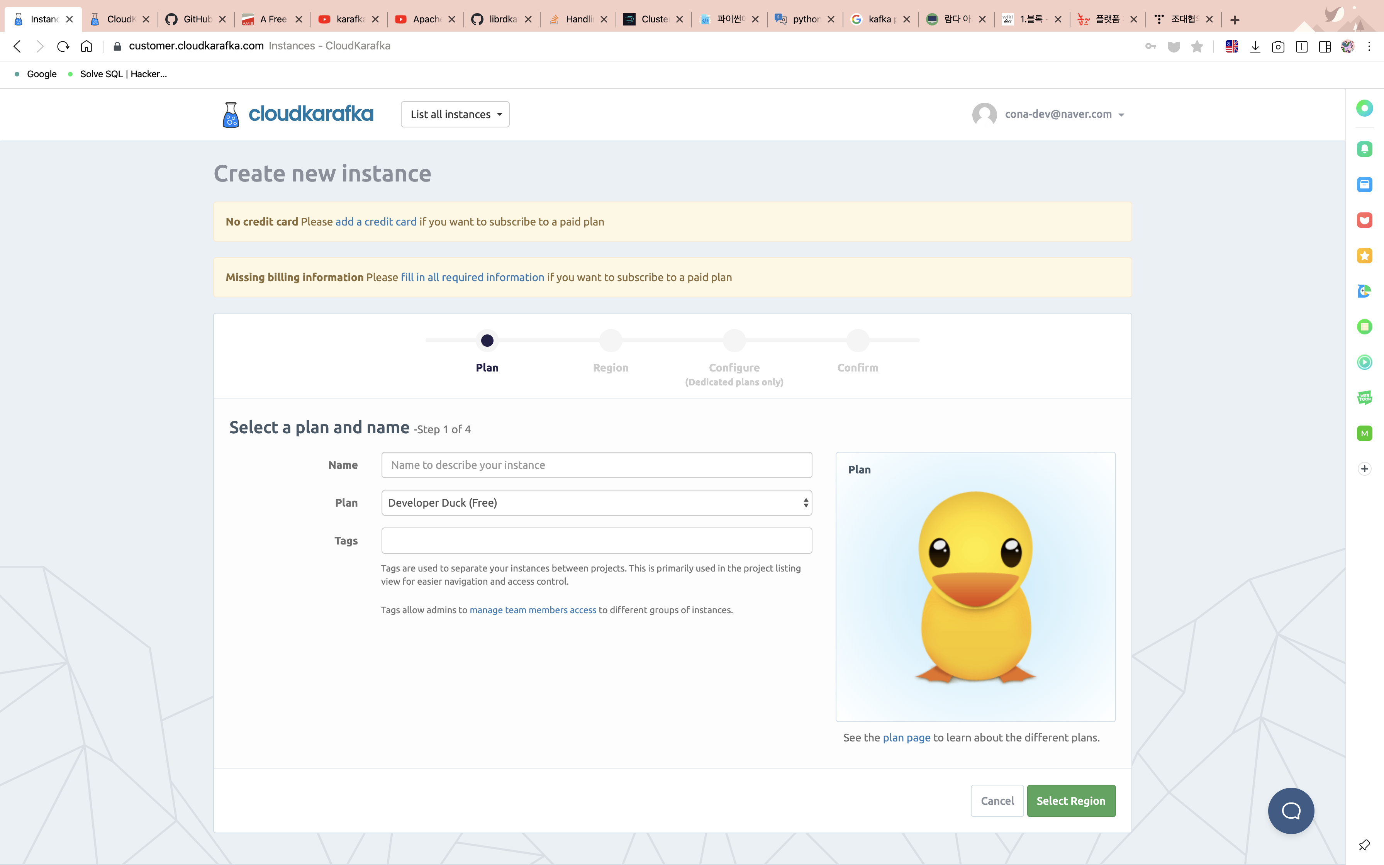Click the sidebar add plus icon
Viewport: 1384px width, 865px height.
pyautogui.click(x=1364, y=468)
